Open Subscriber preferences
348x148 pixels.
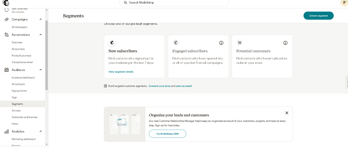point(24,117)
